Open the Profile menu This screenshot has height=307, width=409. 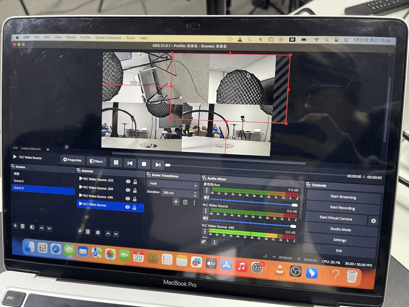click(x=85, y=38)
